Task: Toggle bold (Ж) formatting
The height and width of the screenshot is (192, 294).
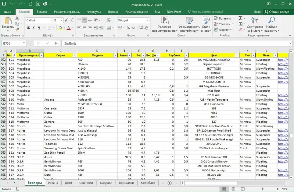Action: pos(28,28)
